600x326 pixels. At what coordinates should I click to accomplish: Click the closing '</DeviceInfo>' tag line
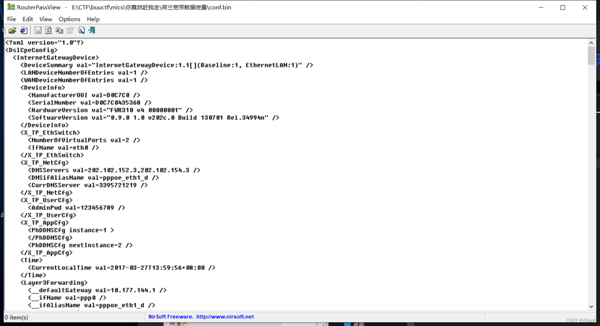click(x=45, y=125)
